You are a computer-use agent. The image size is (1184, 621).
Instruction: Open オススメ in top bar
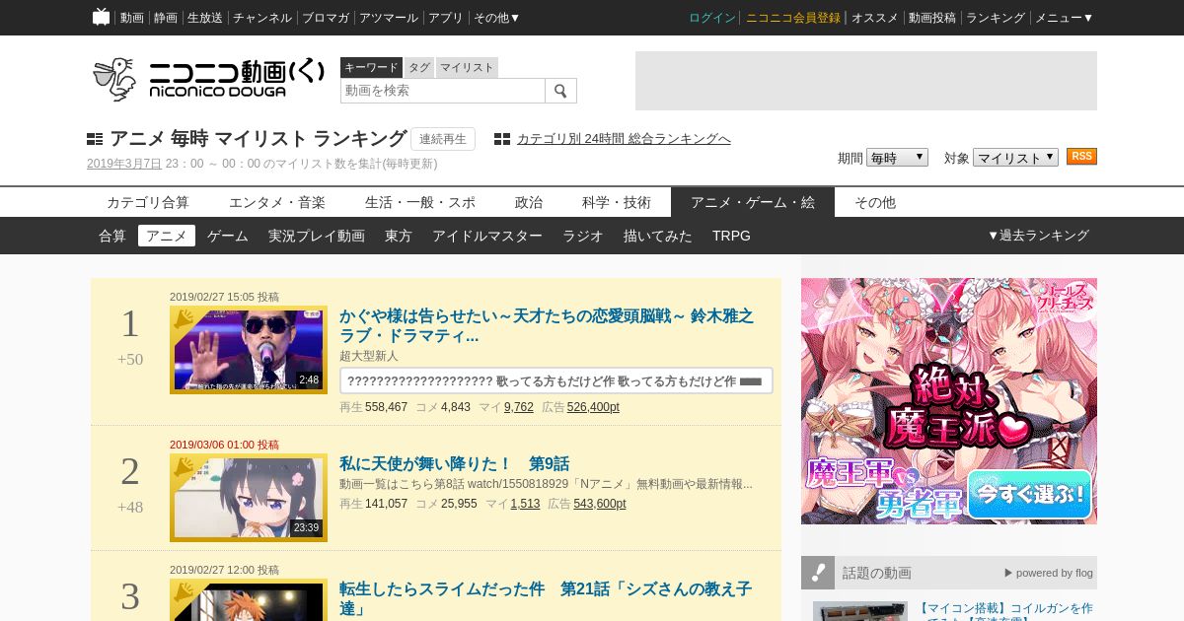(x=875, y=18)
